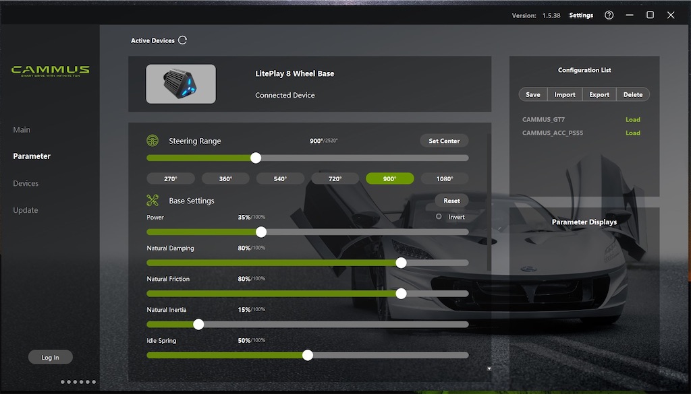Click the Steering Range wheel icon
This screenshot has height=394, width=691.
point(153,141)
